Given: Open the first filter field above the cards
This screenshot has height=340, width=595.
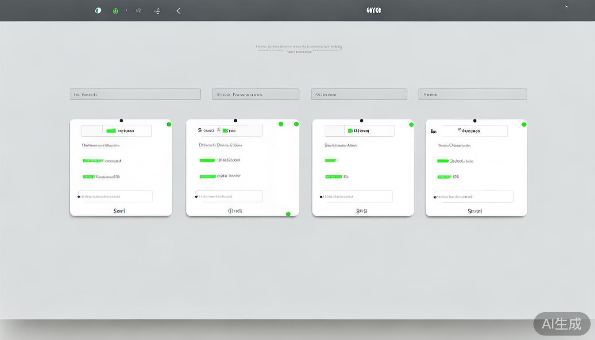Looking at the screenshot, I should click(135, 94).
